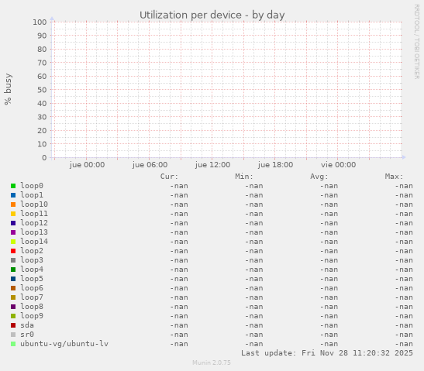Select the loop10 legend label
The height and width of the screenshot is (371, 424).
(x=34, y=204)
